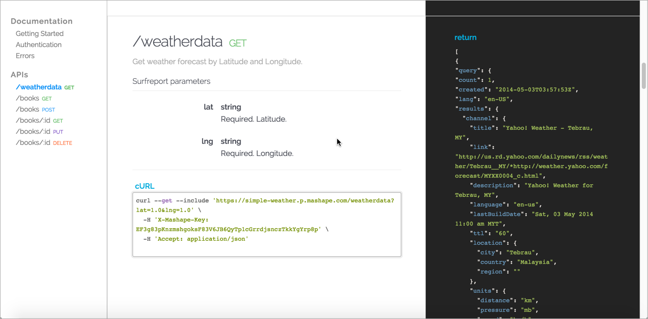
Task: Click the page's vertical scrollbar thumb
Action: [643, 76]
